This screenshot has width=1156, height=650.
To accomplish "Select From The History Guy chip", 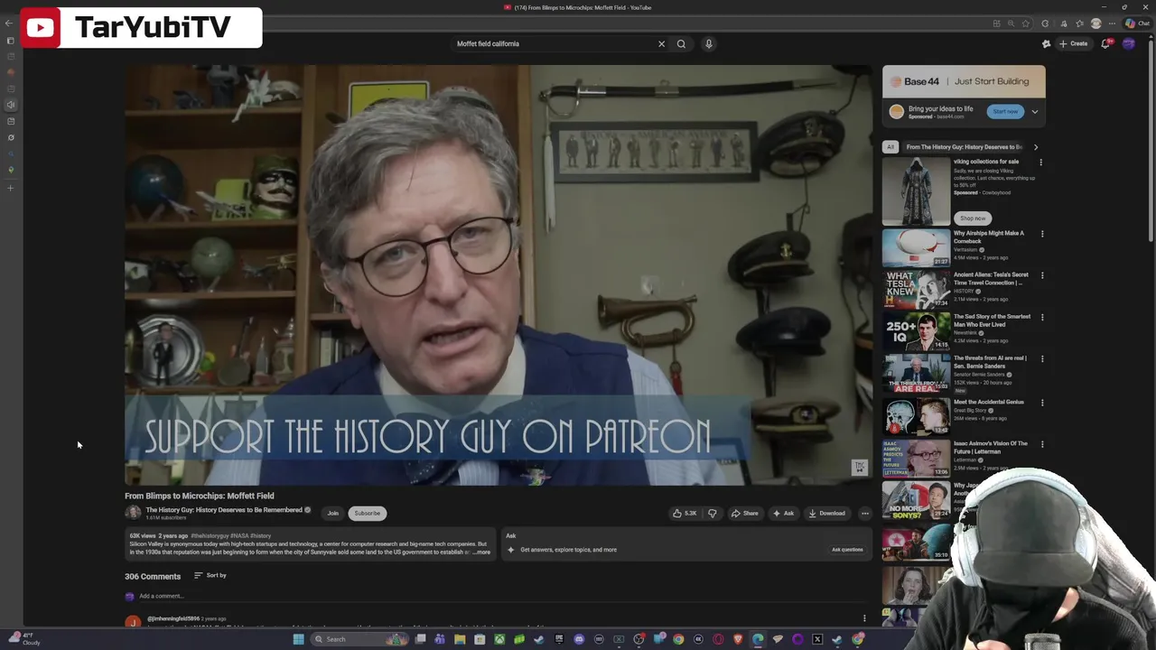I will coord(964,146).
